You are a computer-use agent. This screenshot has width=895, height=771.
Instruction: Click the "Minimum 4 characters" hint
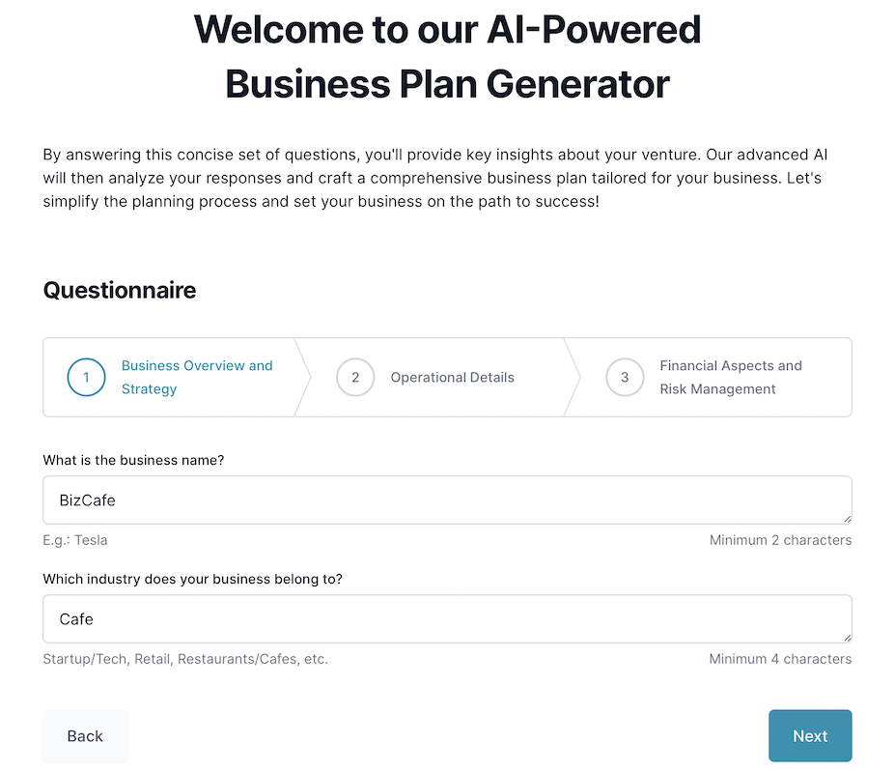[x=780, y=659]
